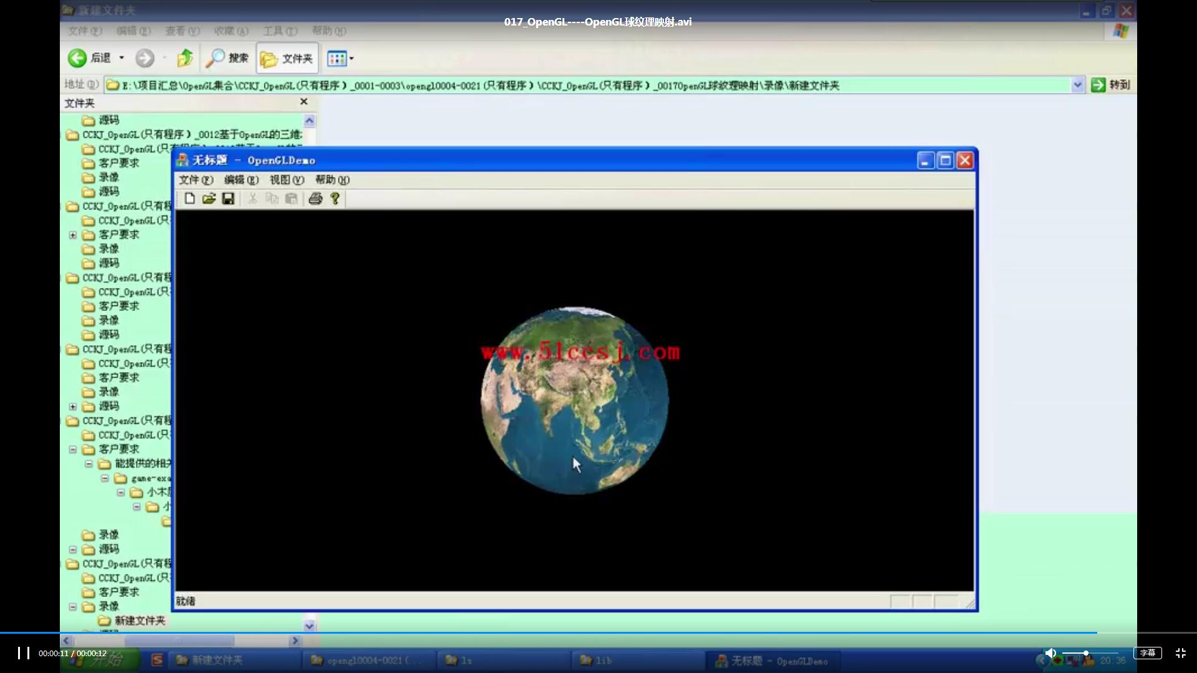Click the ls taskbar button

point(504,661)
